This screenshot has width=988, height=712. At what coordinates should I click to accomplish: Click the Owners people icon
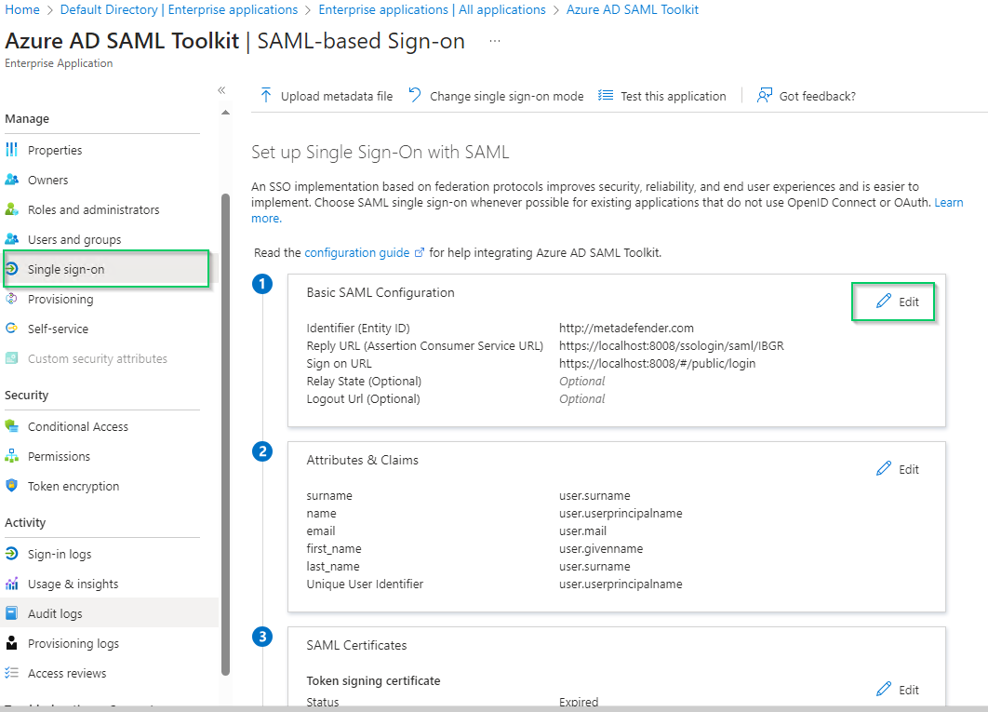pyautogui.click(x=11, y=180)
